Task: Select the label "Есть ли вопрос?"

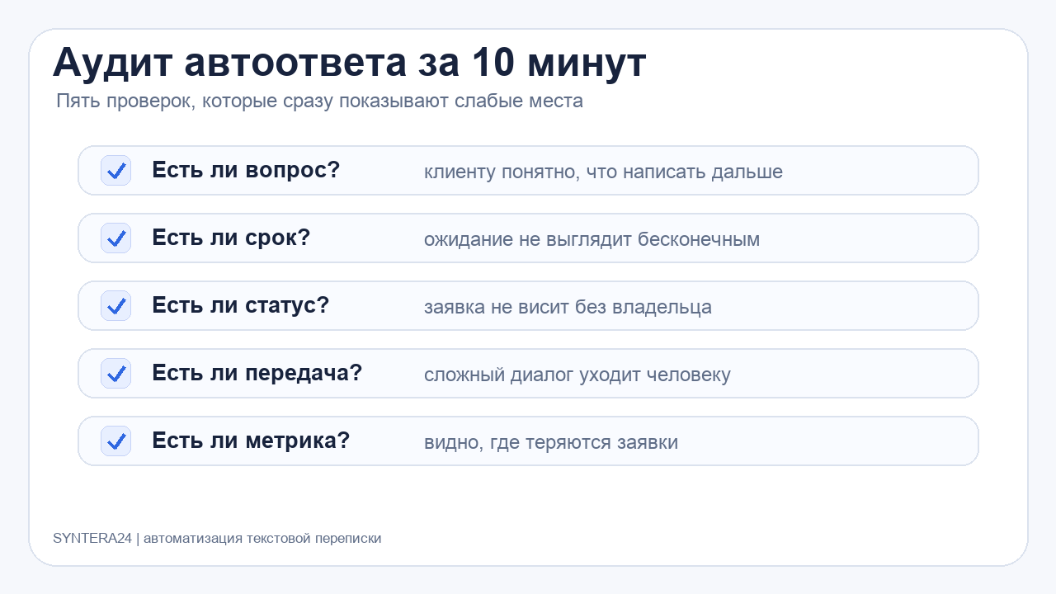Action: 246,170
